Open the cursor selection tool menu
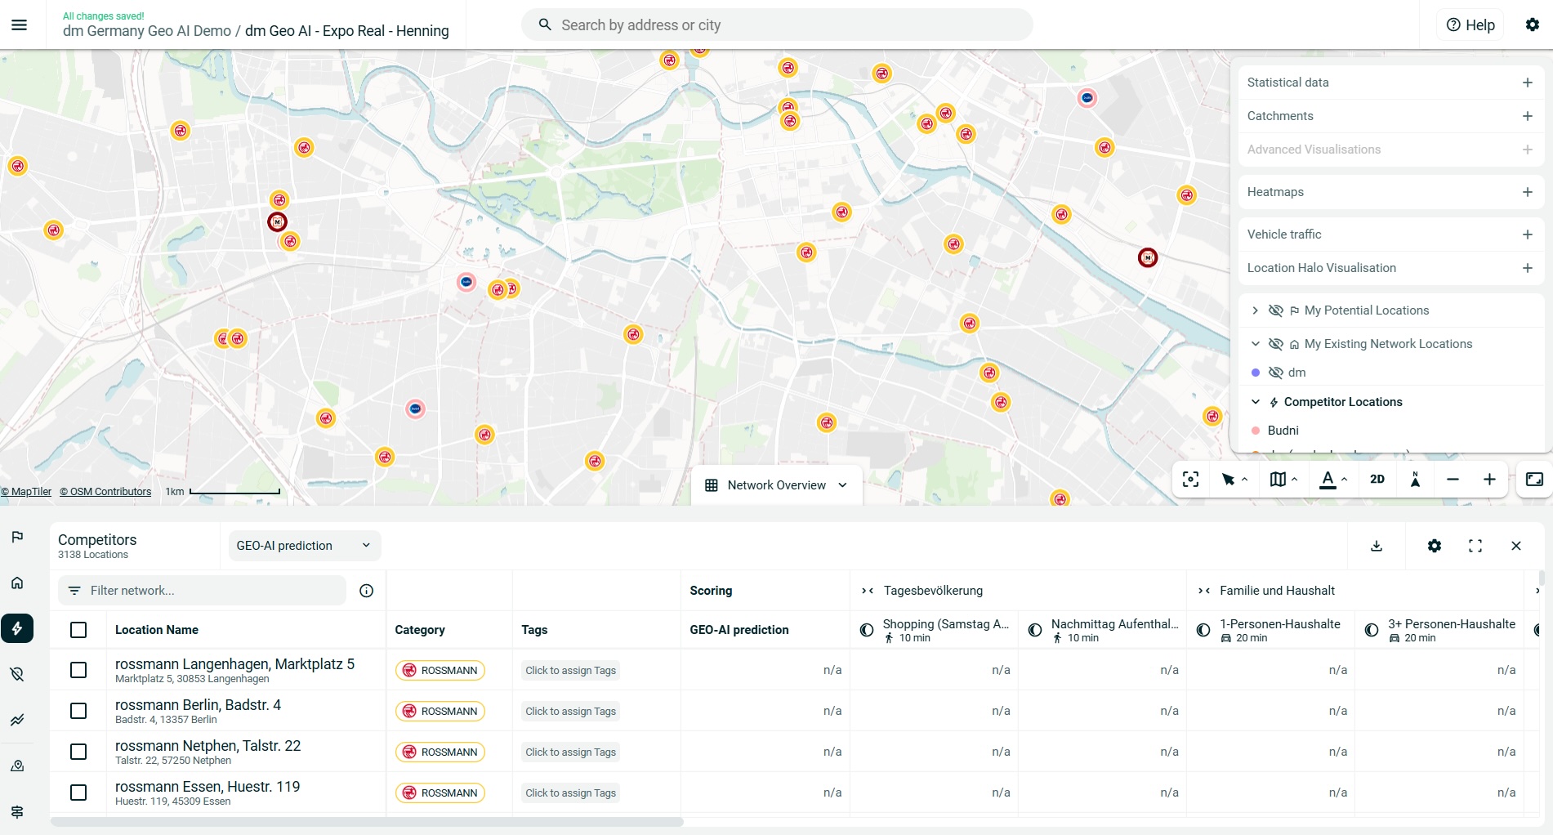 point(1234,480)
